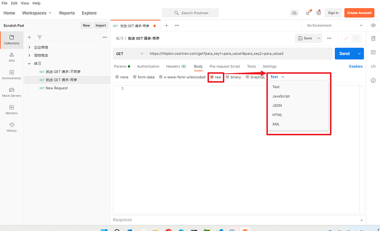Open the Send button dropdown arrow
Screen dimensions: 380x231
[x=359, y=54]
